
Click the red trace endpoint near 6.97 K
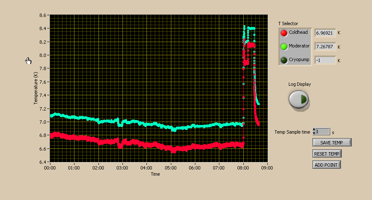point(258,124)
